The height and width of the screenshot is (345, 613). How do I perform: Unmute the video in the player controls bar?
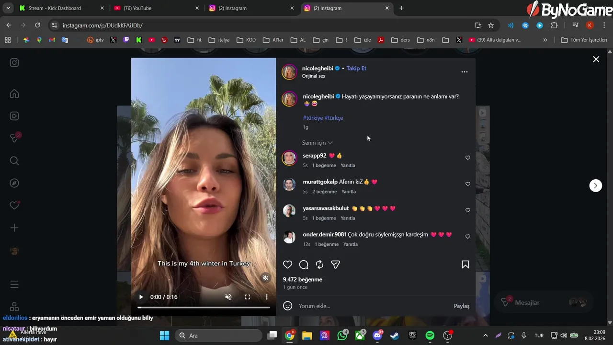pyautogui.click(x=228, y=297)
